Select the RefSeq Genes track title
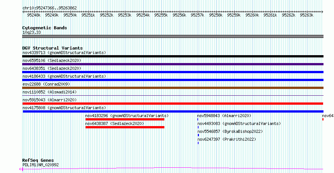Viewport: 334px width, 173px height. [38, 161]
